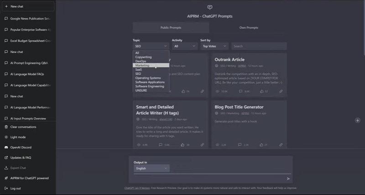Open AI Language Model Performance conversation

click(28, 108)
